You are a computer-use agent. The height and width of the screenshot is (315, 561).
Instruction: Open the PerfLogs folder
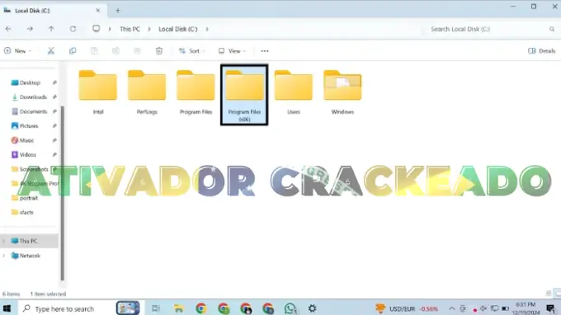147,92
